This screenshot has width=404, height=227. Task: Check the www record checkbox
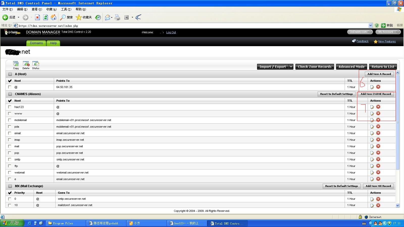(10, 113)
